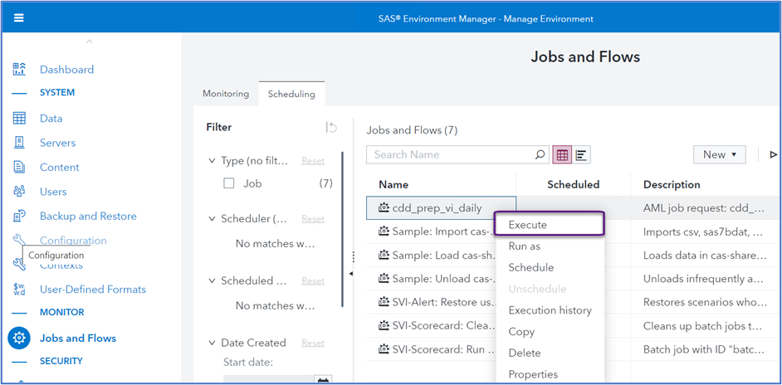Collapse the Date Created filter section

pyautogui.click(x=212, y=343)
